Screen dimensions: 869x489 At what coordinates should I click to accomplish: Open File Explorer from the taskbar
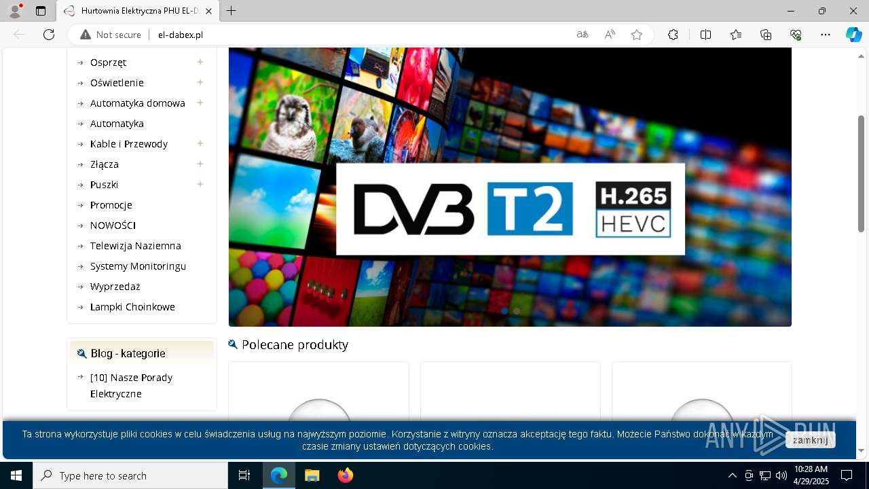pyautogui.click(x=312, y=475)
